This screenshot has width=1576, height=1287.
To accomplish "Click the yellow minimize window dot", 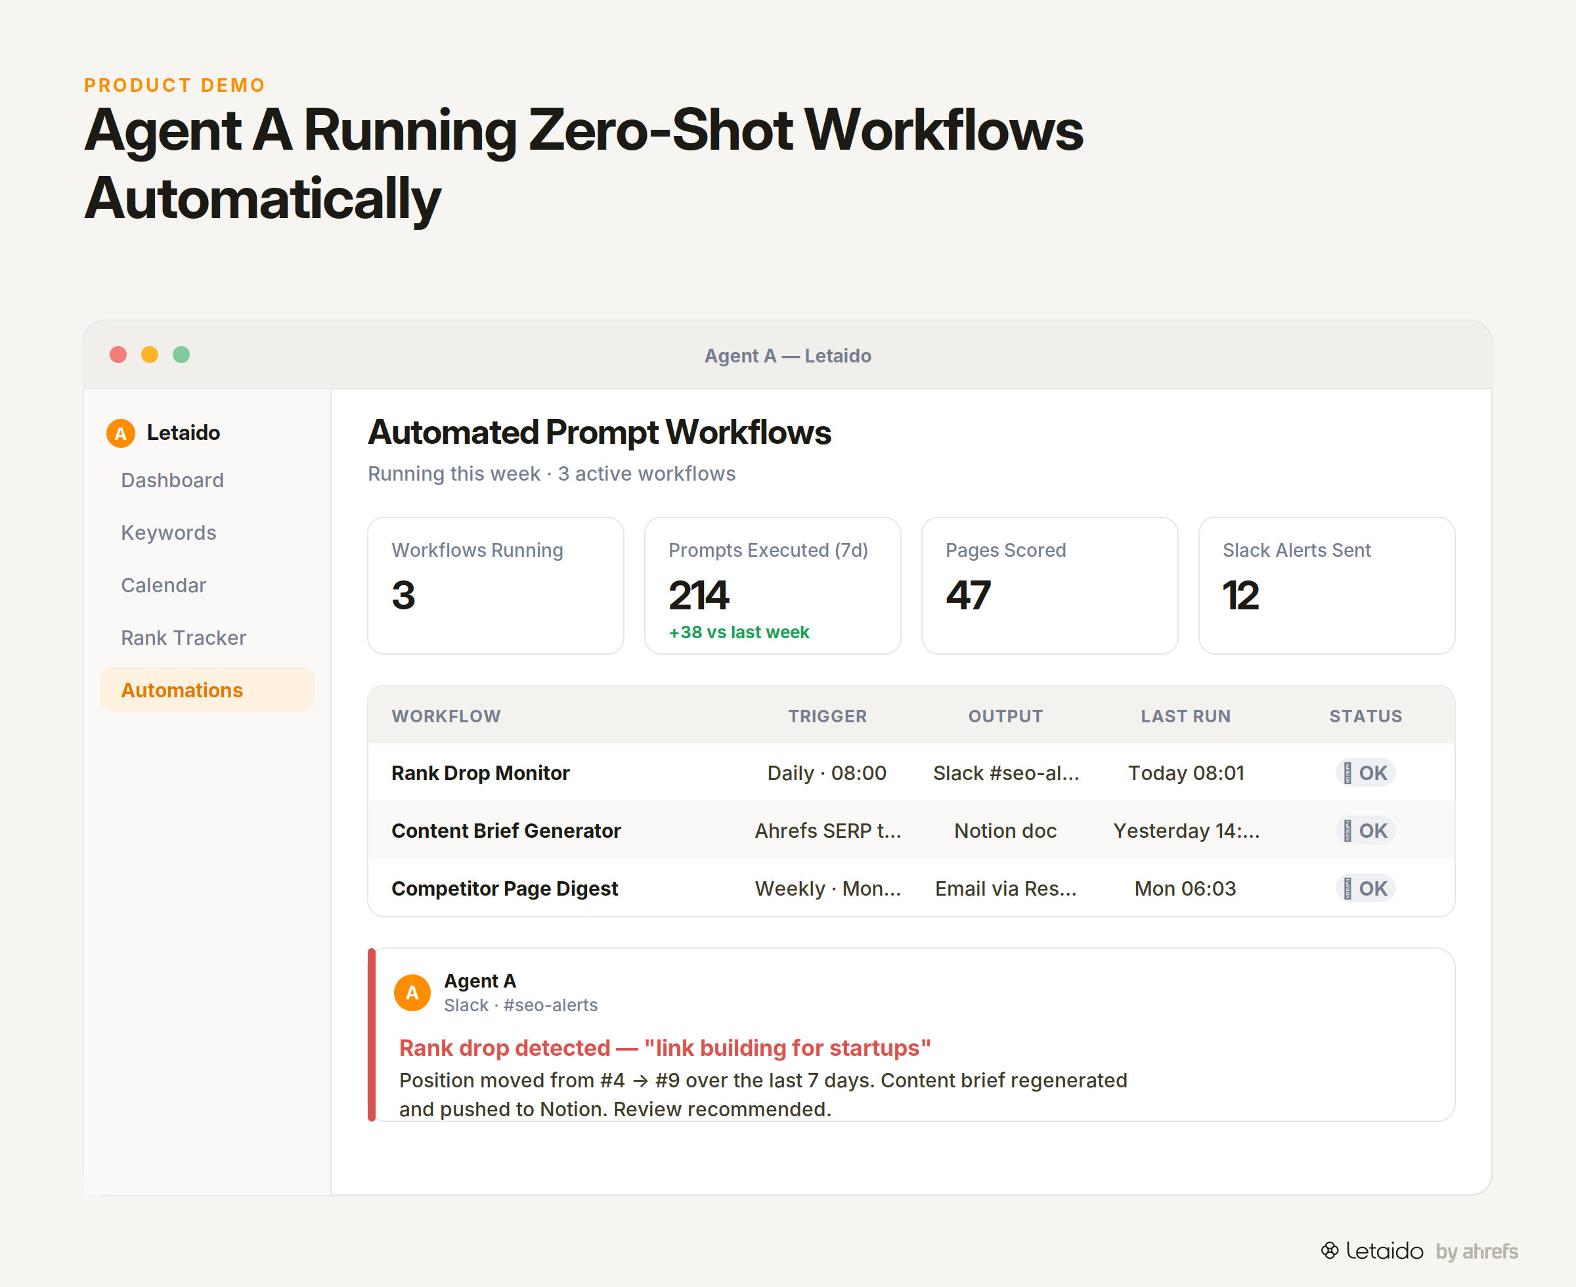I will [x=150, y=355].
